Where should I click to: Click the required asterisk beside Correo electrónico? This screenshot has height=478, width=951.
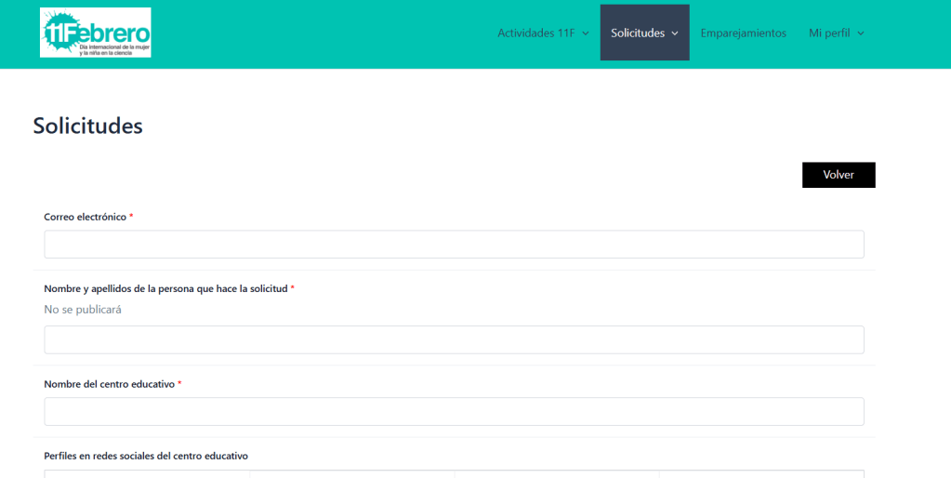[131, 217]
